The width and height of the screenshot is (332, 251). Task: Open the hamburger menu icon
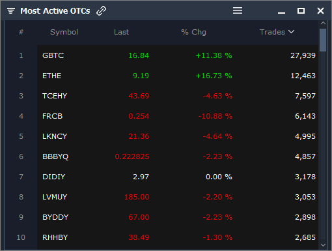tap(238, 10)
